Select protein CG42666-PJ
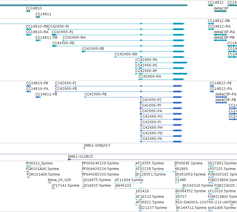This screenshot has width=237, height=212. [x=66, y=83]
